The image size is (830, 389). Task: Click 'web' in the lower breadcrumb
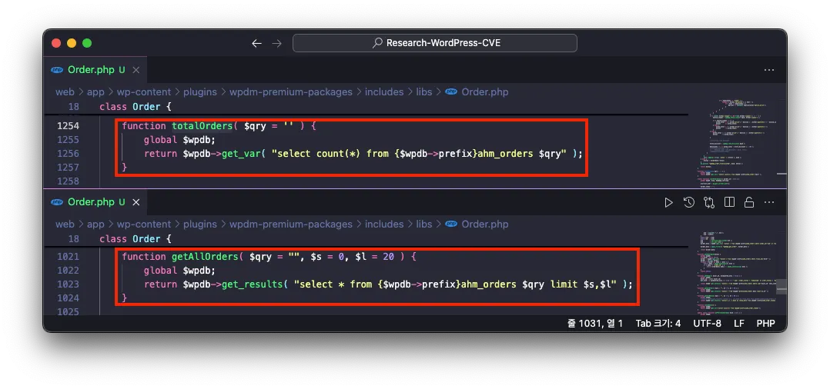click(x=65, y=224)
